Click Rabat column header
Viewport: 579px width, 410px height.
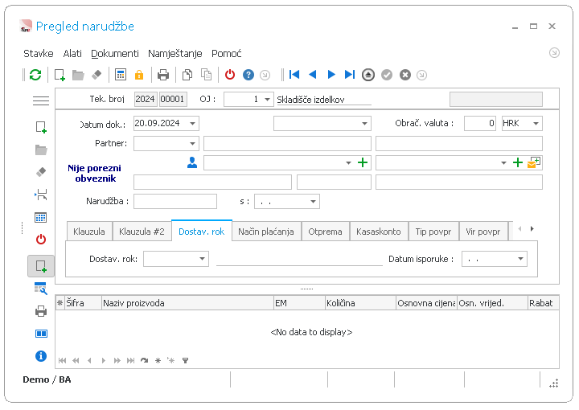click(543, 303)
